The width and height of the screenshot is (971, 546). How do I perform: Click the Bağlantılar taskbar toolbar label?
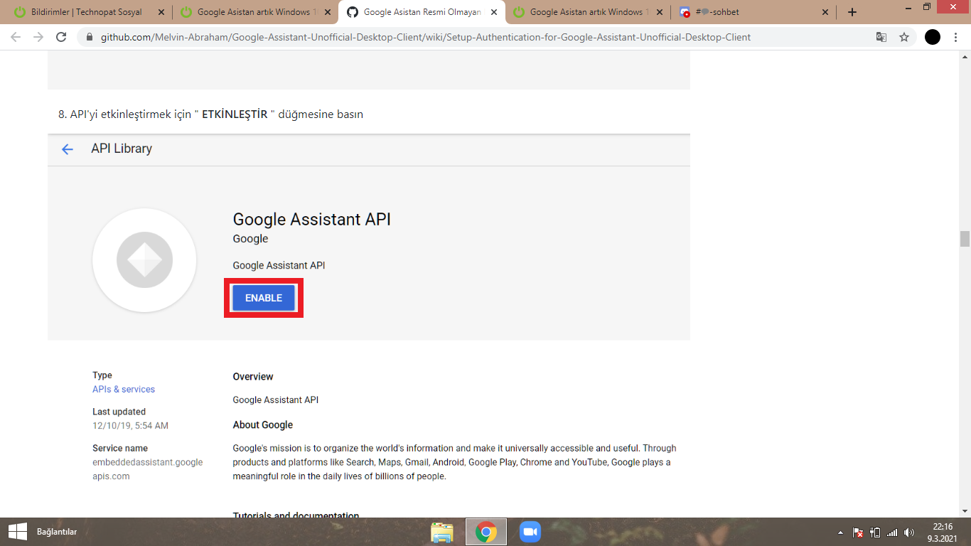(57, 532)
